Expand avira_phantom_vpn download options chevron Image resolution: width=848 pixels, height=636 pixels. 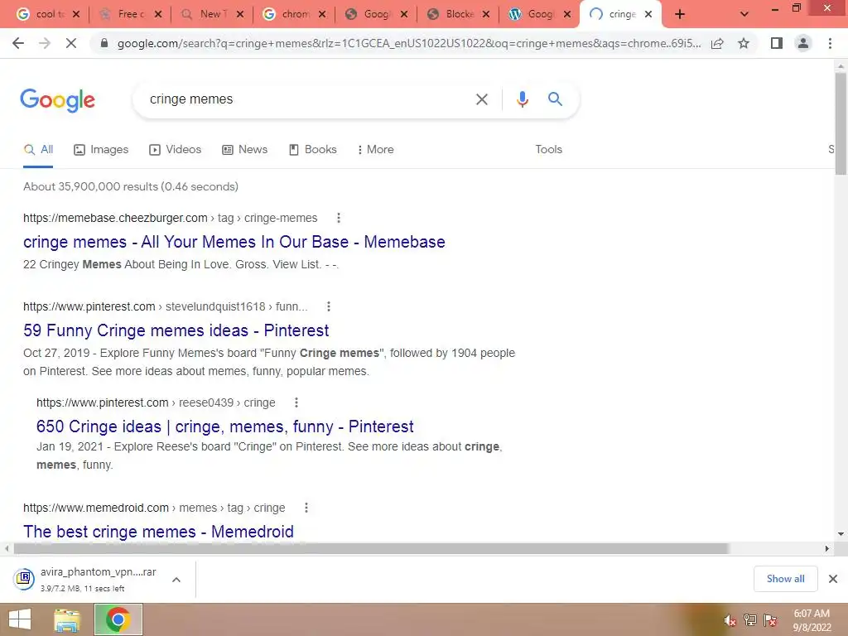click(x=176, y=580)
